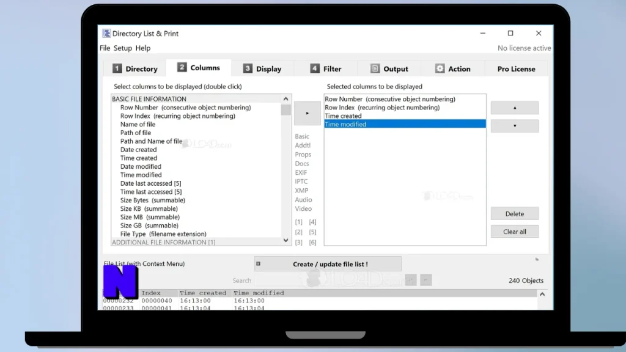Screen dimensions: 626x352
Task: Select Row Number in available columns list
Action: click(186, 108)
